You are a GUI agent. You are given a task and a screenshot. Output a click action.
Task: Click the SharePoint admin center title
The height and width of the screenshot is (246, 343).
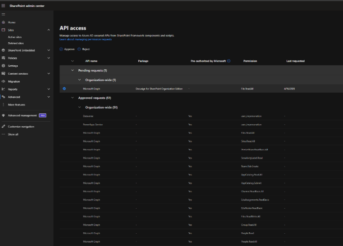[x=27, y=6]
